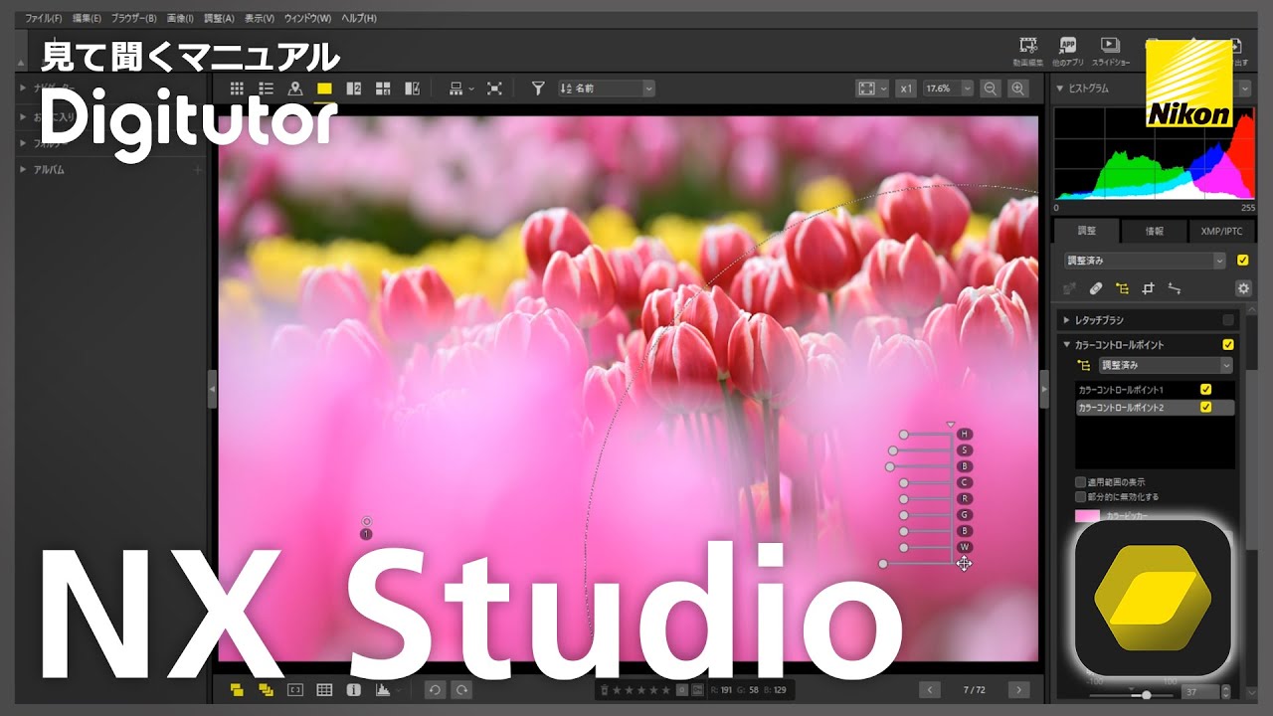
Task: Open the sort order 名前 dropdown
Action: [x=606, y=89]
